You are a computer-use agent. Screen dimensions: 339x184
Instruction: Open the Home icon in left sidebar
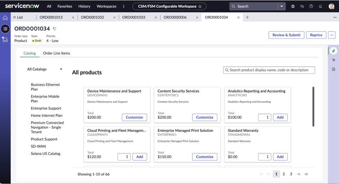pos(5,18)
